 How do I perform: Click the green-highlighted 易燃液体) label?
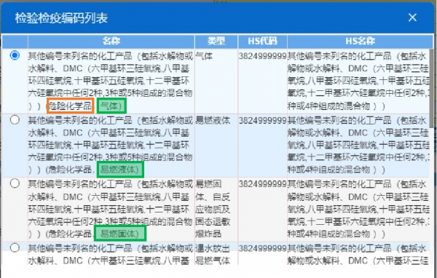[120, 170]
